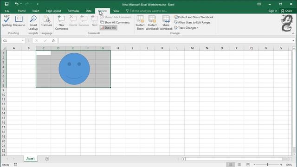Open the Name Box dropdown arrow
The height and width of the screenshot is (167, 297).
(23, 40)
